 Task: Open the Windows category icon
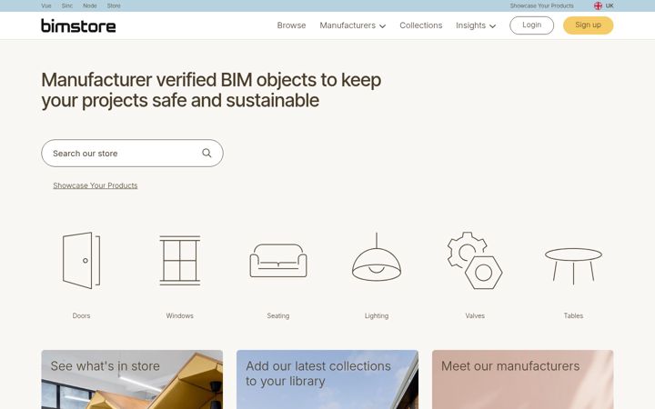point(179,261)
